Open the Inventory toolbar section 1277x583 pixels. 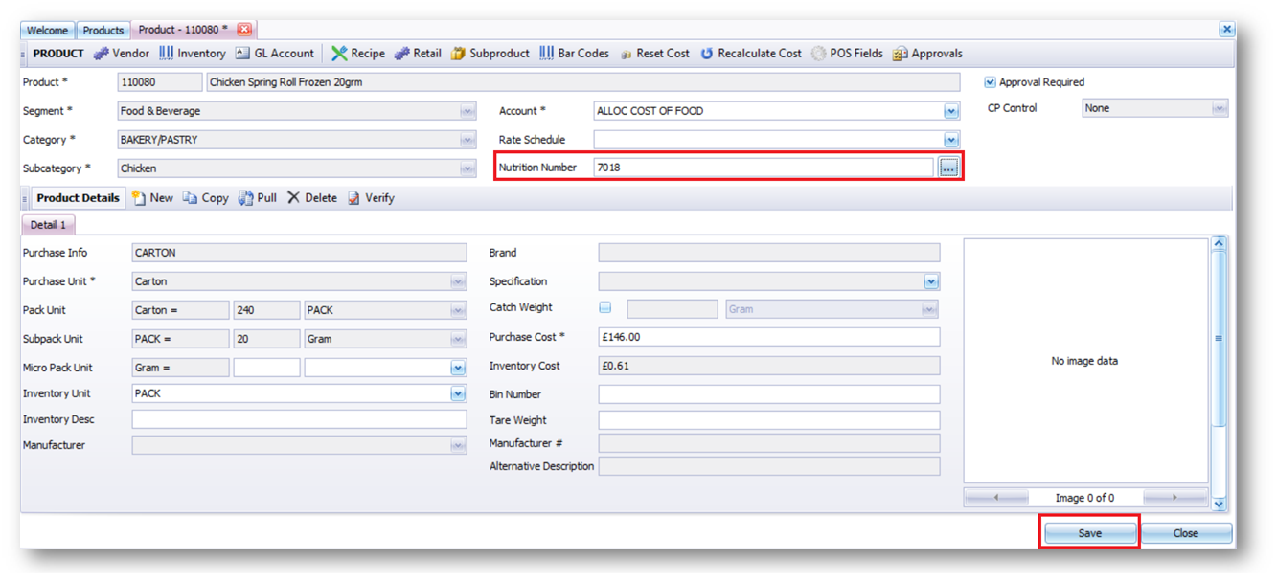[193, 54]
